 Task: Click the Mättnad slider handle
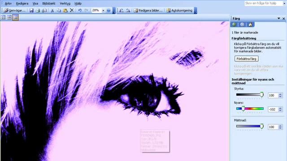coord(262,126)
